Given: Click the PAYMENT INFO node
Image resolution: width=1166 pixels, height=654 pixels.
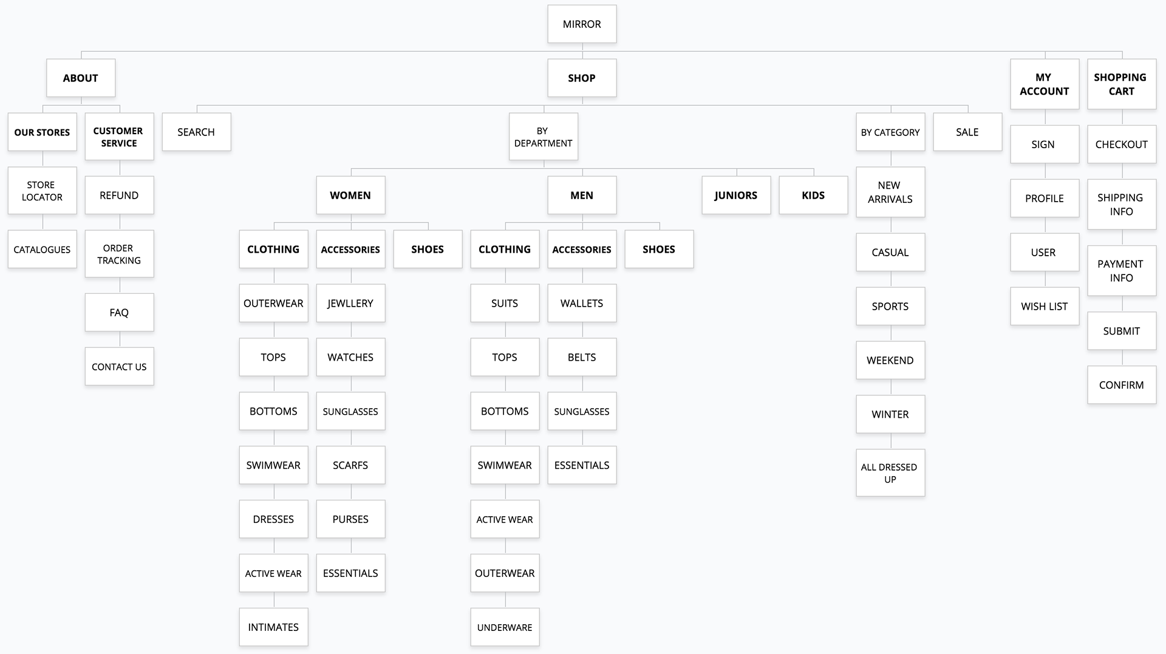Looking at the screenshot, I should click(1122, 270).
